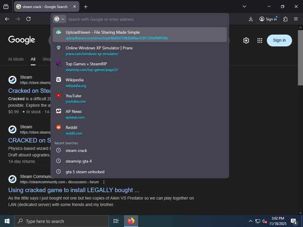303x227 pixels.
Task: Open the YouTube suggestion
Action: 140,98
